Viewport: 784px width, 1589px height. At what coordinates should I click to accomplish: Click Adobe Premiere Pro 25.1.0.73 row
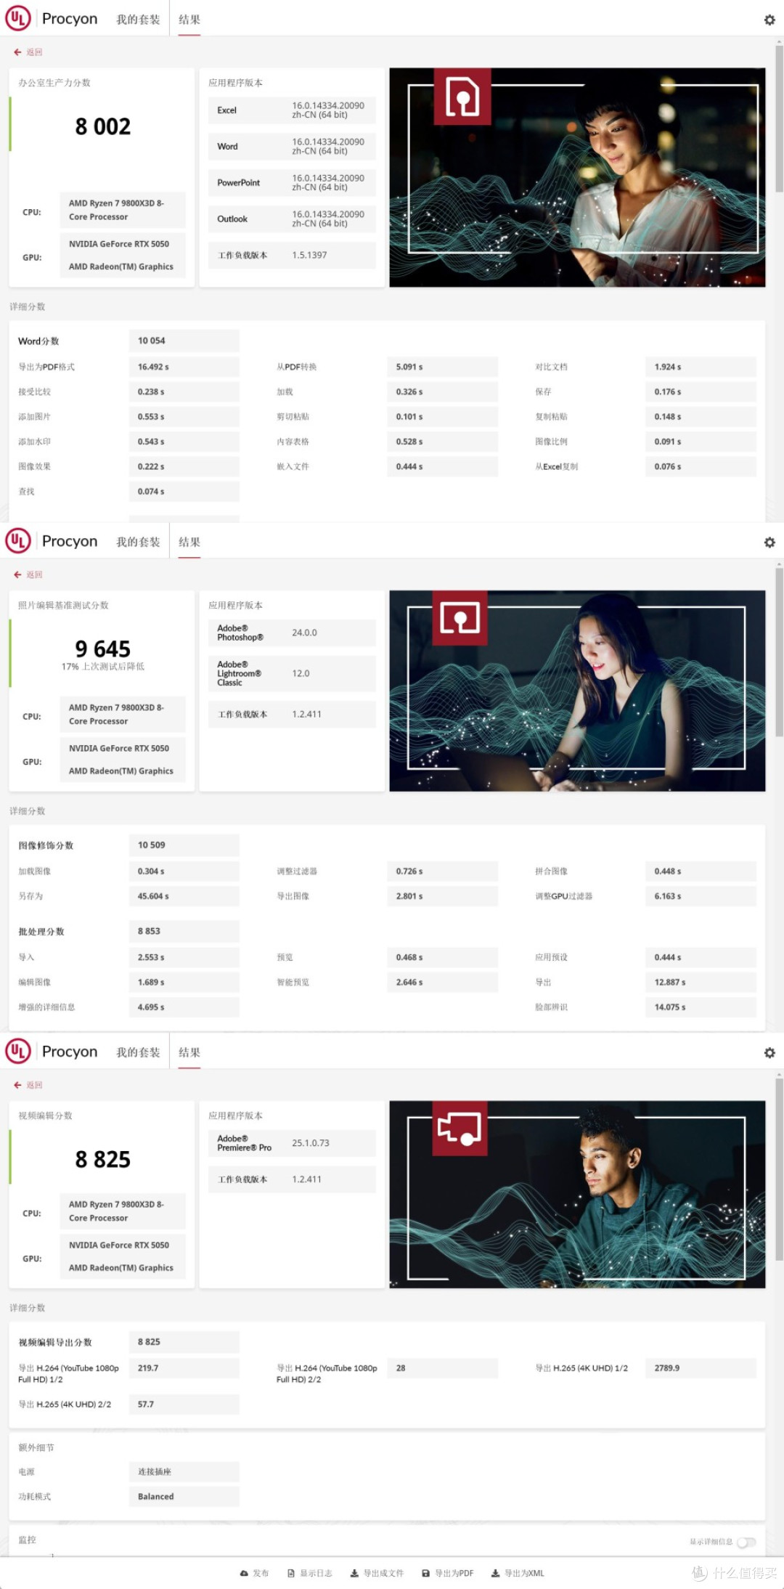pos(292,1143)
